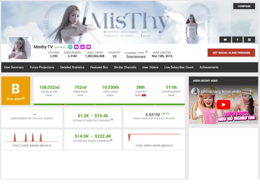Click the help icon on Total Grade
The height and width of the screenshot is (195, 260).
pos(23,98)
